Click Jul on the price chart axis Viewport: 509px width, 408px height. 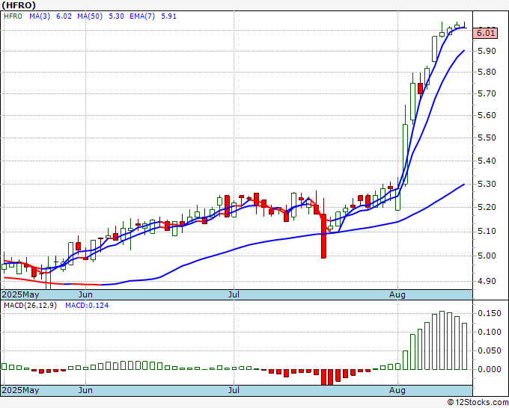pos(234,294)
